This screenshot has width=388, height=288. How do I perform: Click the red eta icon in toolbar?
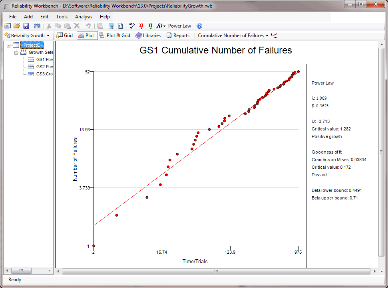(141, 26)
